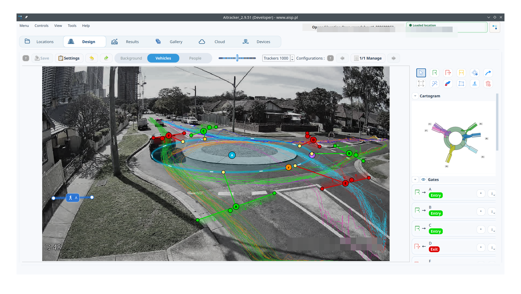The image size is (521, 294).
Task: Open the toolbar help question-mark button
Action: [x=26, y=58]
